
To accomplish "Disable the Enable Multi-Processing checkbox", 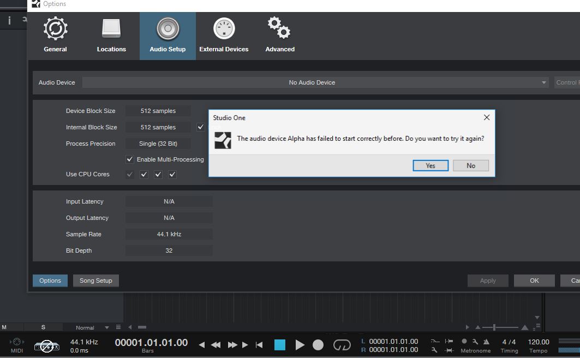I will 129,159.
